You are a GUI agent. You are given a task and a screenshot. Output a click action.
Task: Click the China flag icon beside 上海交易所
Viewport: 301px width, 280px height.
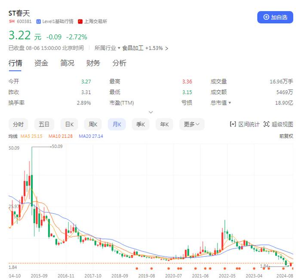pos(80,22)
